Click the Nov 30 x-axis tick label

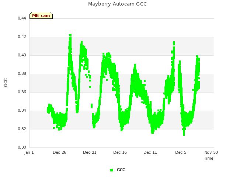(211, 152)
